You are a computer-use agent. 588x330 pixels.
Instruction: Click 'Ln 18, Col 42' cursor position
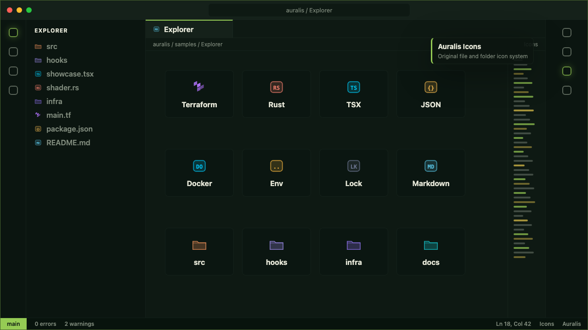(514, 324)
